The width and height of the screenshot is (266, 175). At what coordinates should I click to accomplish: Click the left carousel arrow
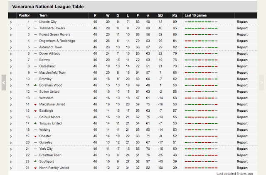coord(4,83)
